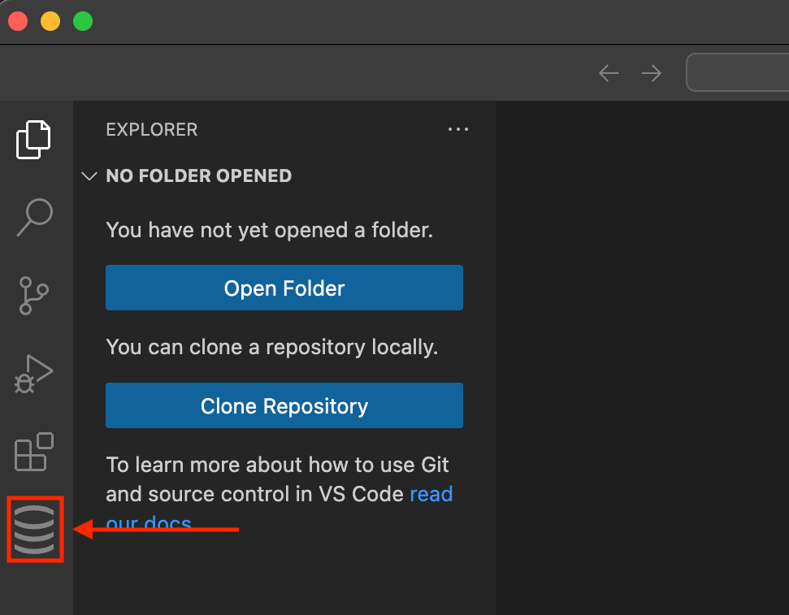The height and width of the screenshot is (615, 789).
Task: Focus the command center search box
Action: tap(739, 73)
